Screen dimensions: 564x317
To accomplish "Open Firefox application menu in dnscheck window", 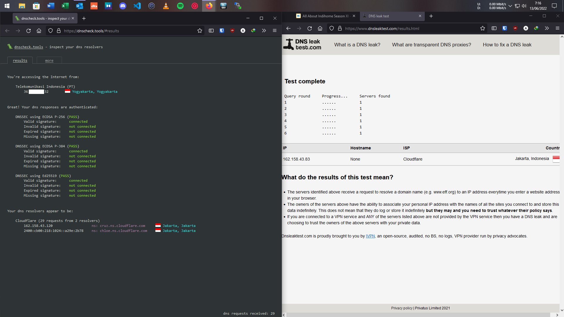I will [275, 31].
